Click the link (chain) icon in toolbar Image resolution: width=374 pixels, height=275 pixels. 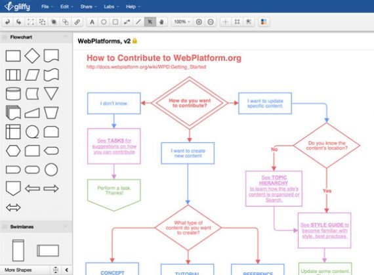coord(77,22)
